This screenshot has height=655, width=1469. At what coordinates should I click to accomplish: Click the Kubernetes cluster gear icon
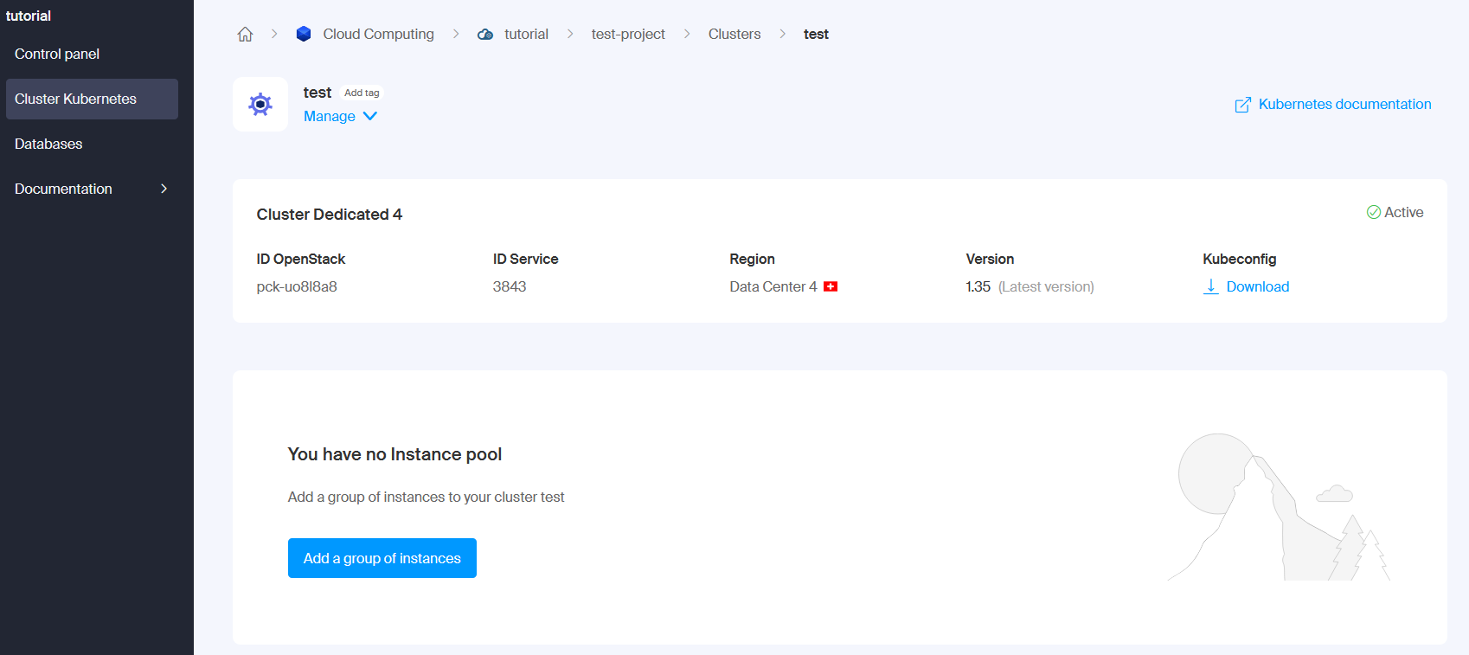coord(260,105)
